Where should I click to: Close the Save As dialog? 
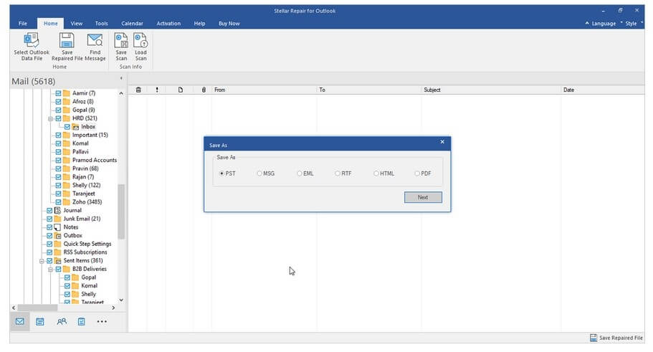pyautogui.click(x=442, y=142)
